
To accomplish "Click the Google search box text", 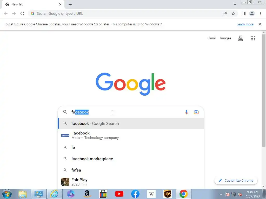I will [x=80, y=112].
